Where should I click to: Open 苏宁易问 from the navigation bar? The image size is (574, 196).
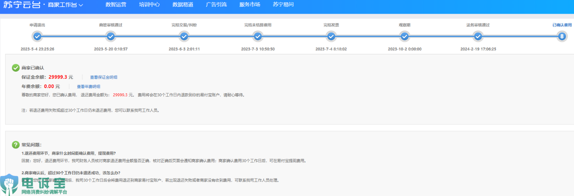283,5
